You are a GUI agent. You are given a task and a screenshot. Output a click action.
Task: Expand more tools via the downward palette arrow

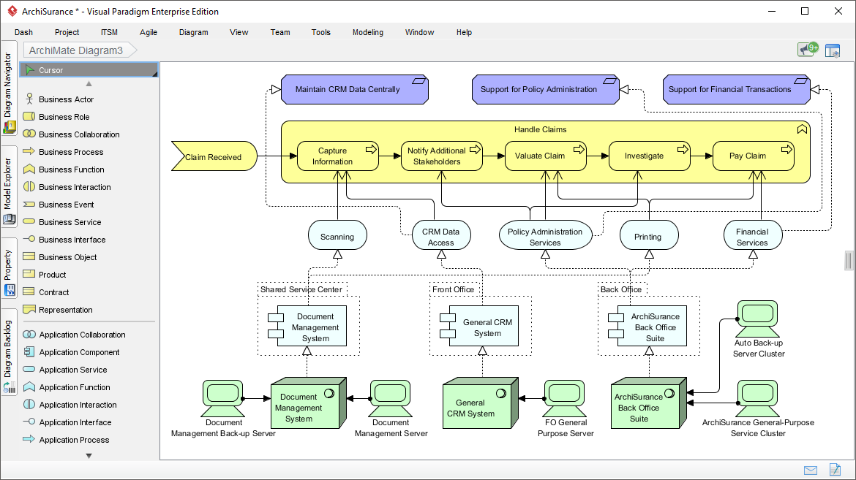click(88, 455)
